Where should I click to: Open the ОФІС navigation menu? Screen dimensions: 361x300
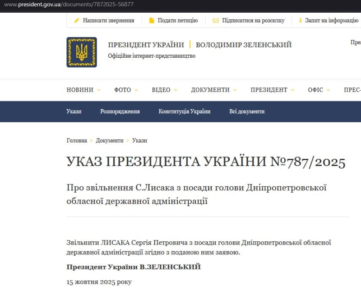(x=319, y=90)
